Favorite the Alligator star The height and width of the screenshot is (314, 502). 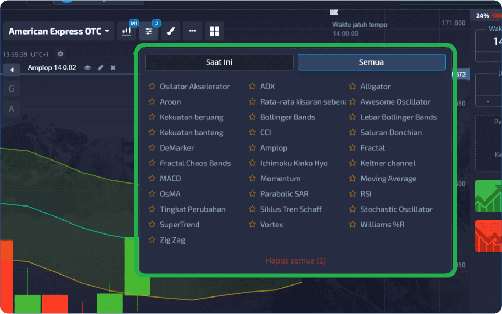[353, 86]
